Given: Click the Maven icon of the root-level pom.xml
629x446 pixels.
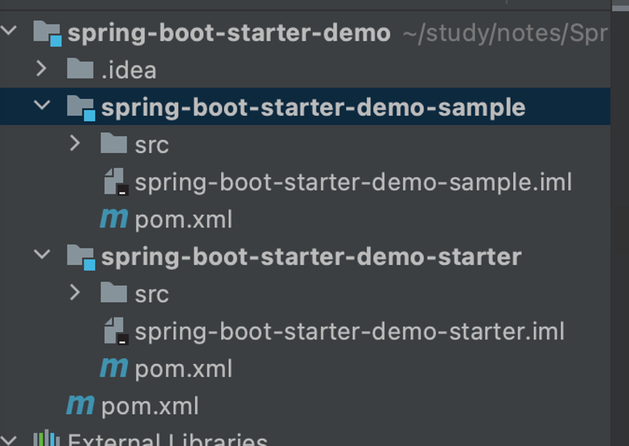Looking at the screenshot, I should (x=80, y=405).
